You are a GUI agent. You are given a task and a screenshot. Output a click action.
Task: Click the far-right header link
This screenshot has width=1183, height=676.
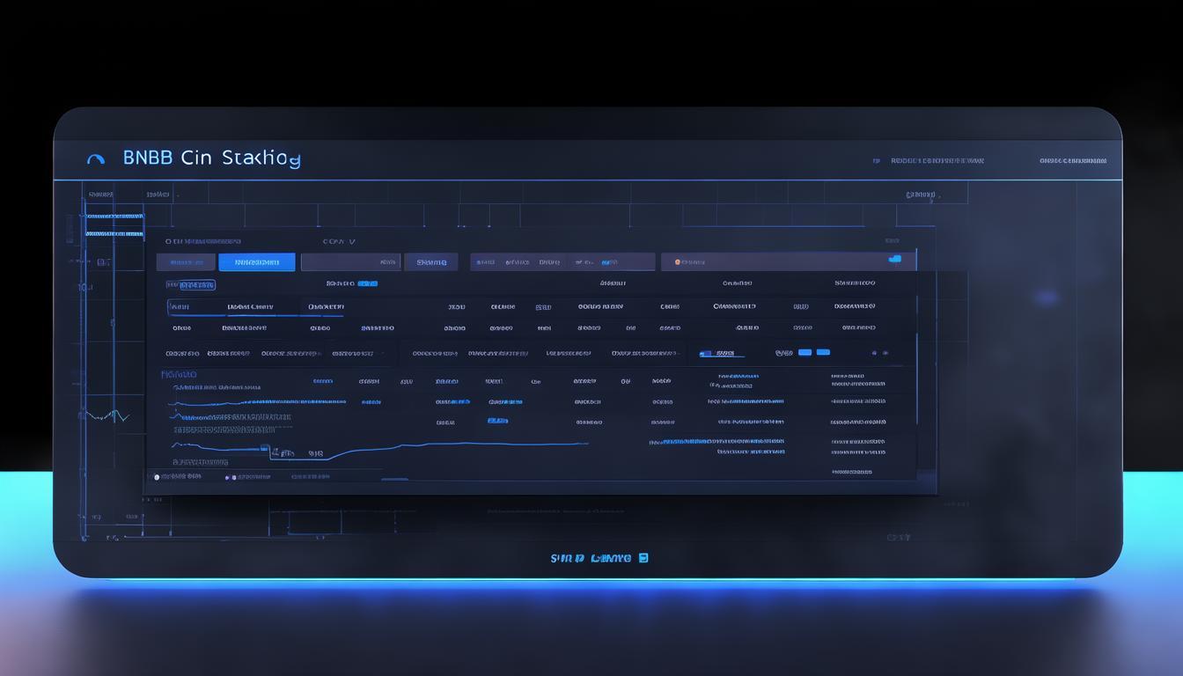(x=1073, y=161)
